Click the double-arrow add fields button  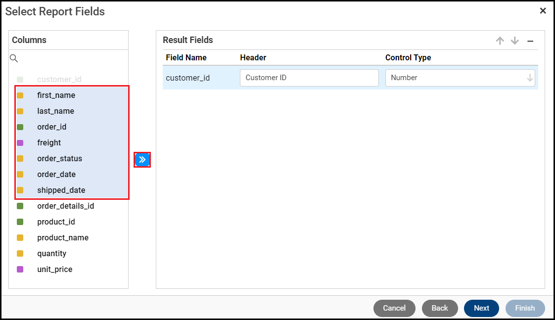pyautogui.click(x=142, y=160)
